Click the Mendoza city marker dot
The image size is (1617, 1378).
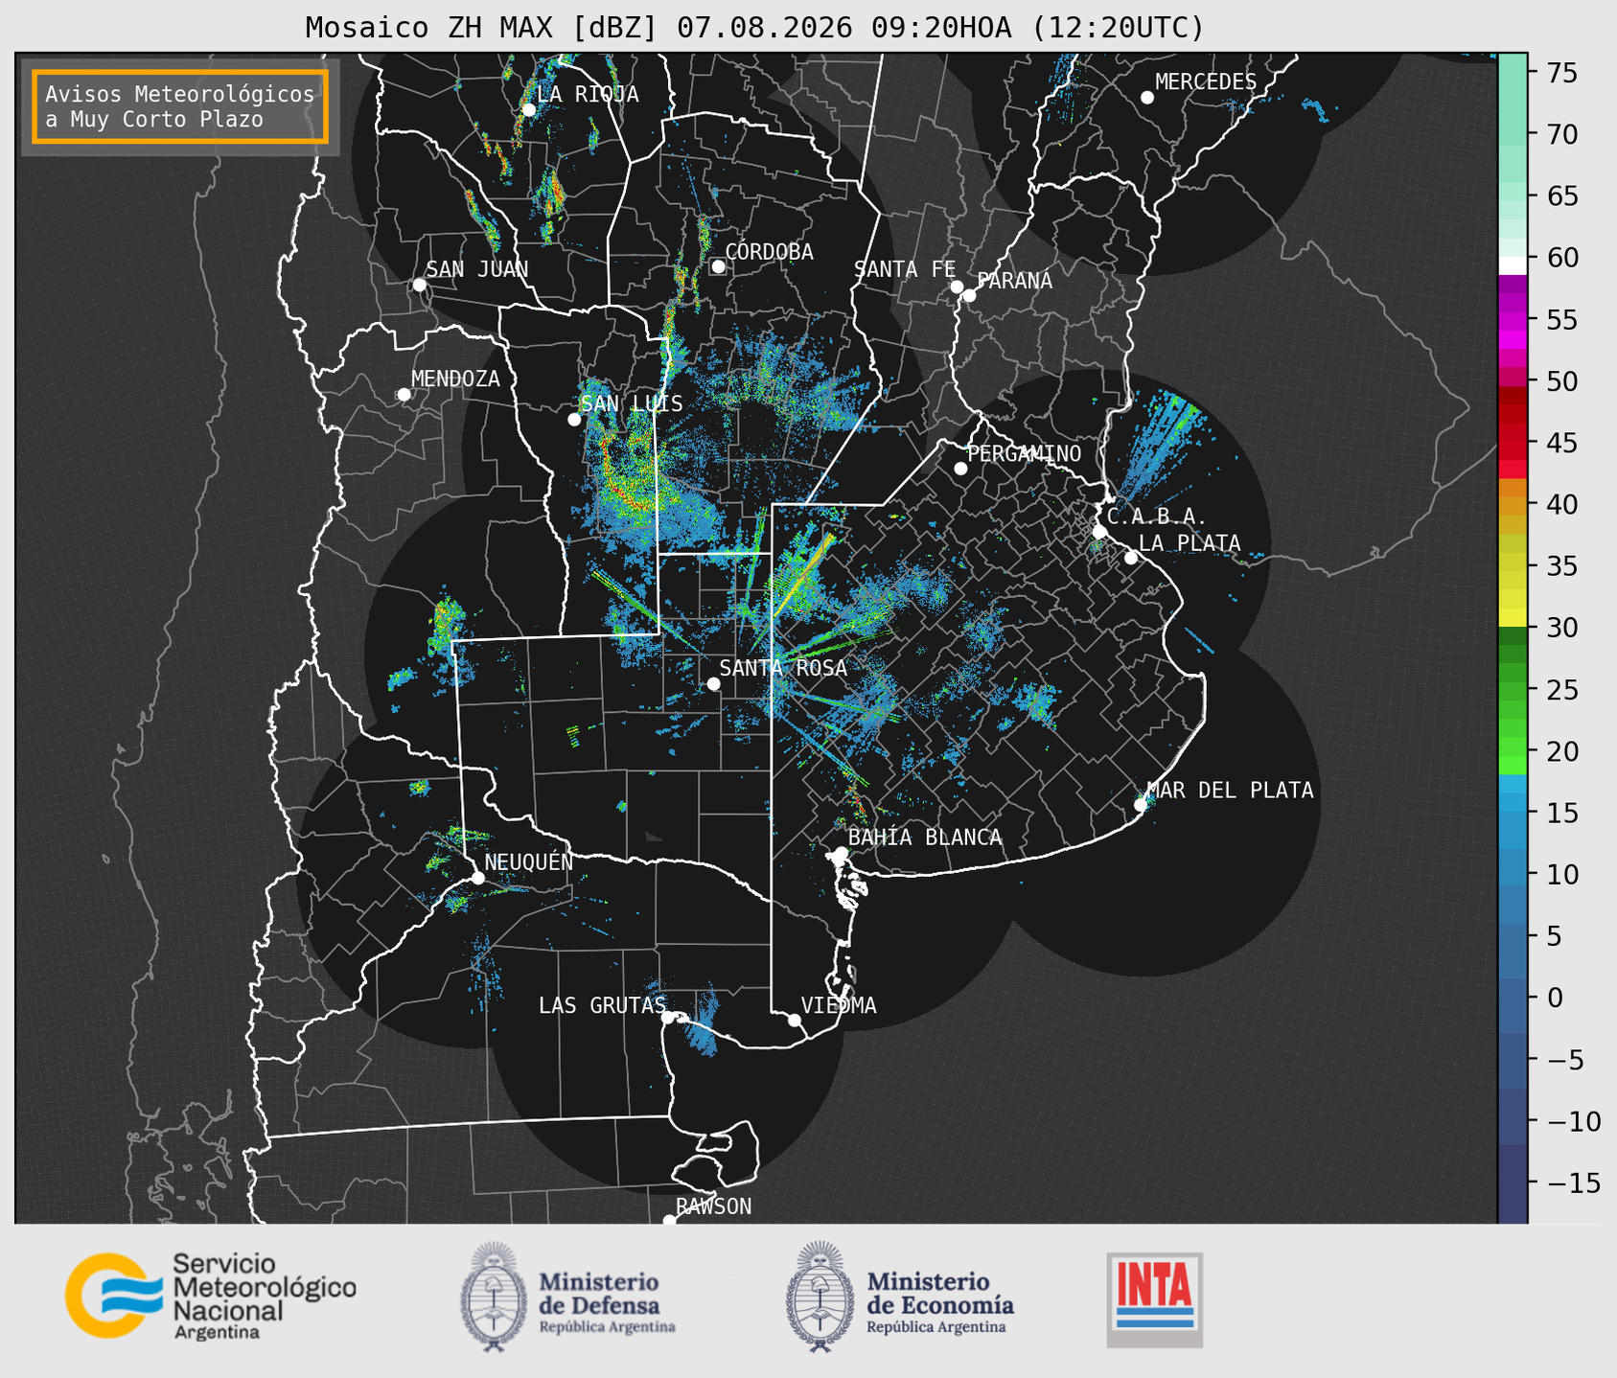[404, 395]
